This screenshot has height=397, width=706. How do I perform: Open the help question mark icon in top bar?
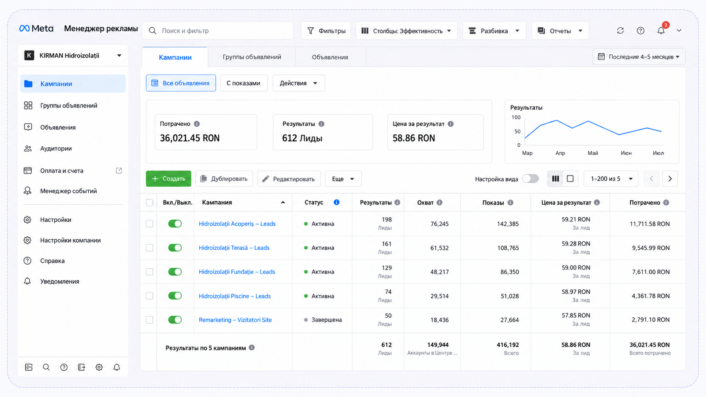click(x=641, y=30)
